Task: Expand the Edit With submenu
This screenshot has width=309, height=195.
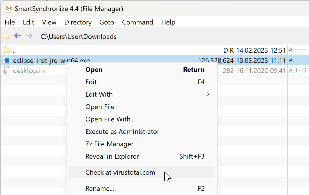Action: [x=99, y=94]
